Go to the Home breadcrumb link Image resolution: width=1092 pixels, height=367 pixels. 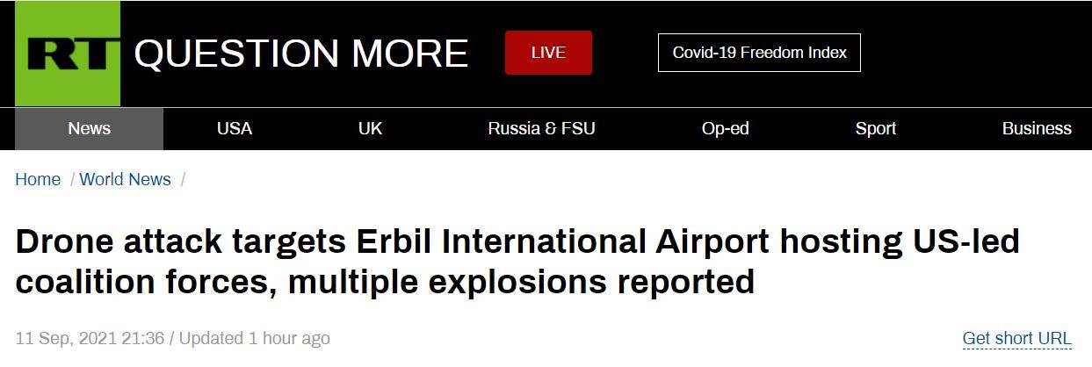(38, 179)
